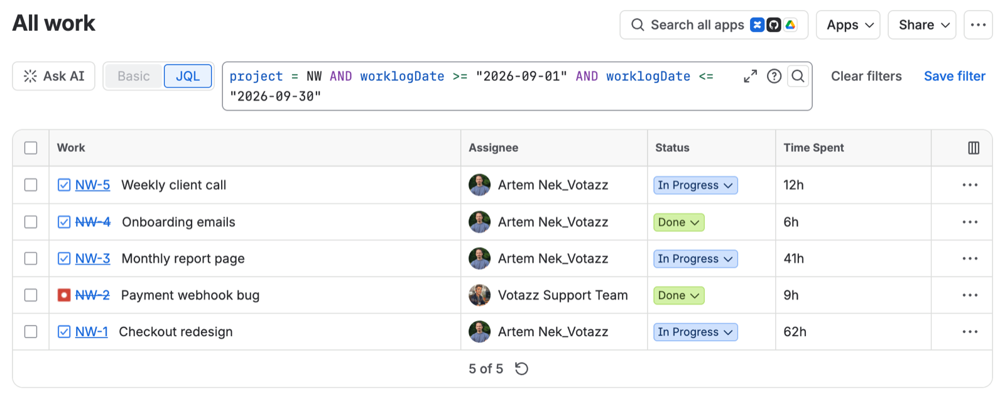Click the red bug icon for NW-2
Viewport: 1005px width, 399px height.
pyautogui.click(x=64, y=295)
